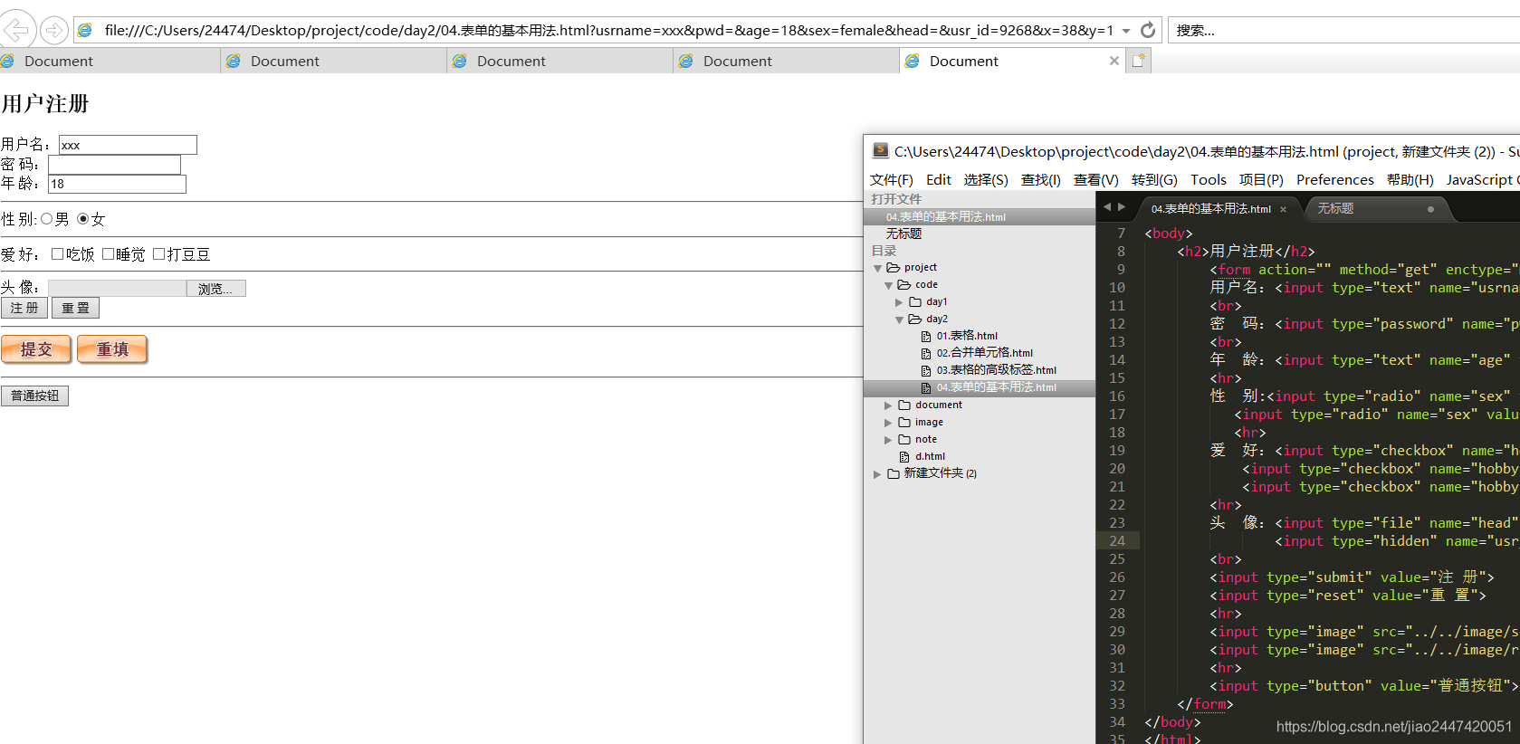Open d.html in the sidebar tree
The height and width of the screenshot is (744, 1520).
930,457
